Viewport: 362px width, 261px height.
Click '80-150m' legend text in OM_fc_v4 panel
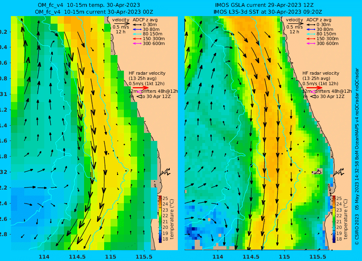click(152, 34)
